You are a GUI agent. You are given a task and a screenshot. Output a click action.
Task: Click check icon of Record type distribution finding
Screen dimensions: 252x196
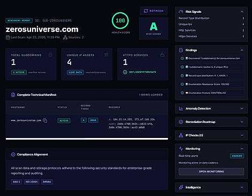(x=182, y=76)
